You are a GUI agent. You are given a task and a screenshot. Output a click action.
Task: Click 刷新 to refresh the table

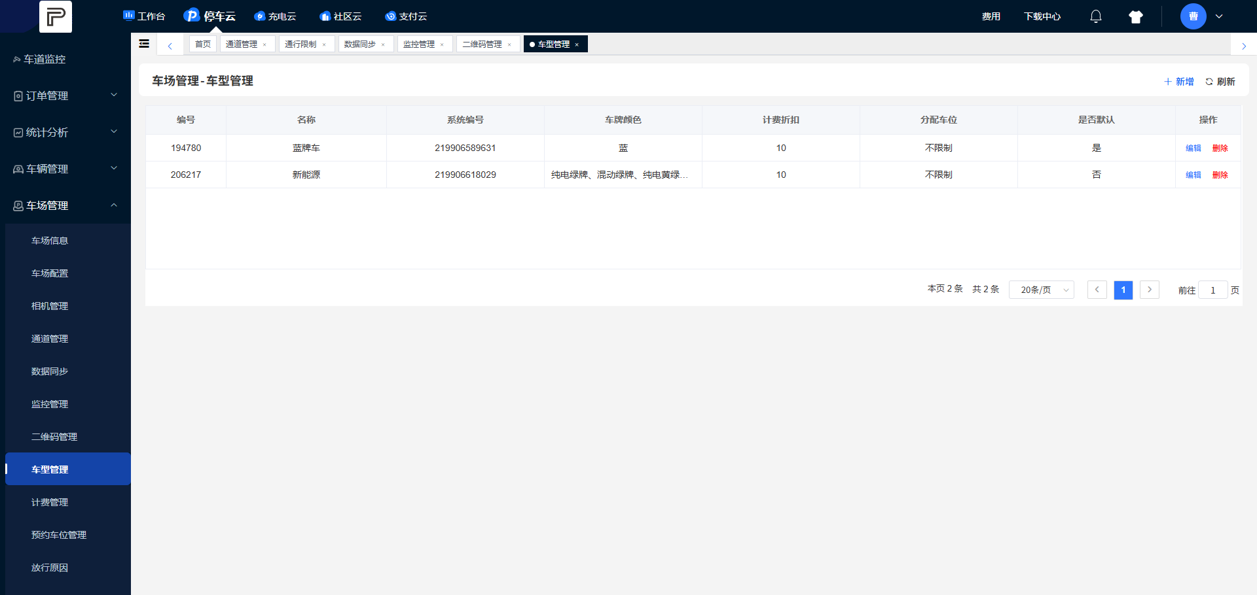[1220, 82]
